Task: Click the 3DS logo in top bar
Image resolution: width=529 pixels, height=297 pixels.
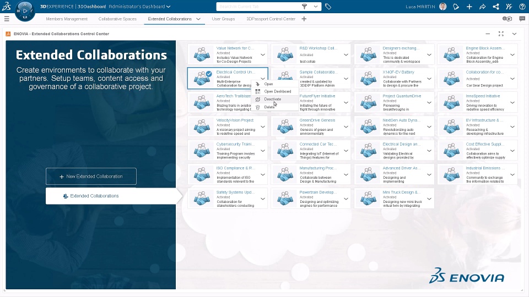Action: click(x=7, y=6)
